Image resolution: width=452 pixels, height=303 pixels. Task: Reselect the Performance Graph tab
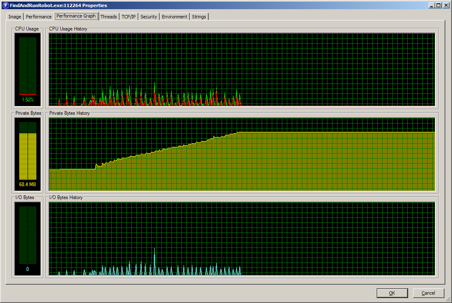[76, 16]
